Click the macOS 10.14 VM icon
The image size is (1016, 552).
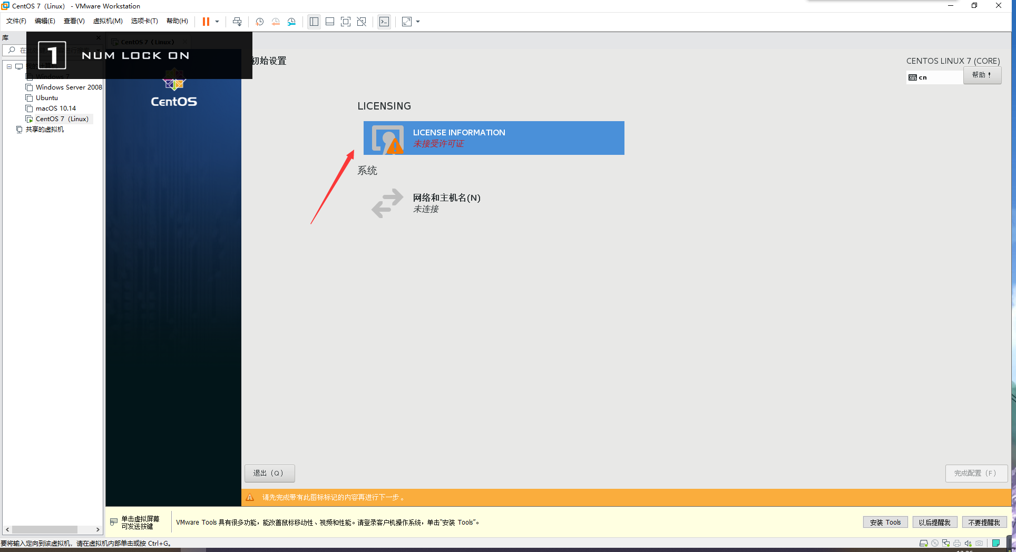click(x=30, y=109)
